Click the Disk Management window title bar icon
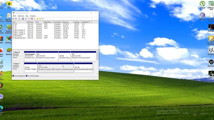 coord(13,13)
